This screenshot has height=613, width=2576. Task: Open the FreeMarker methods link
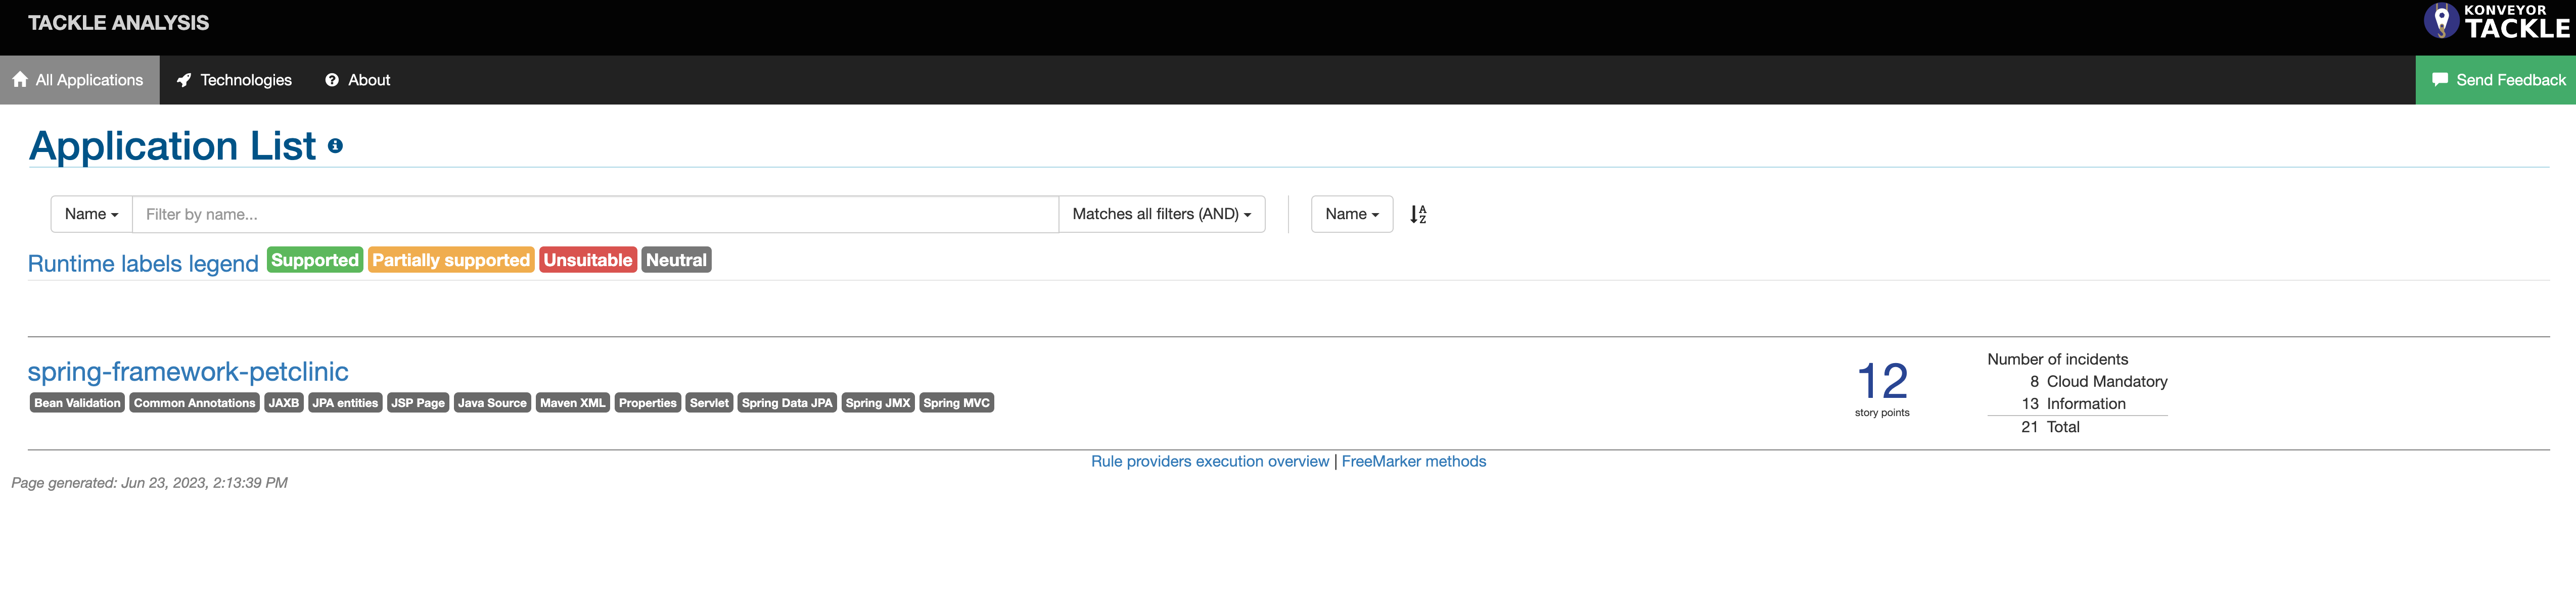click(x=1413, y=461)
